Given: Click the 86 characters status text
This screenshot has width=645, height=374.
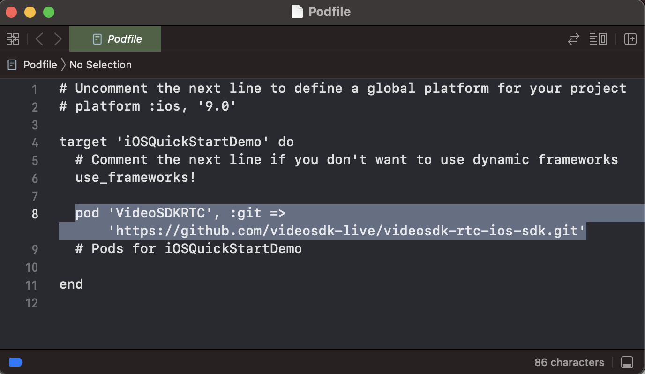Looking at the screenshot, I should point(569,362).
